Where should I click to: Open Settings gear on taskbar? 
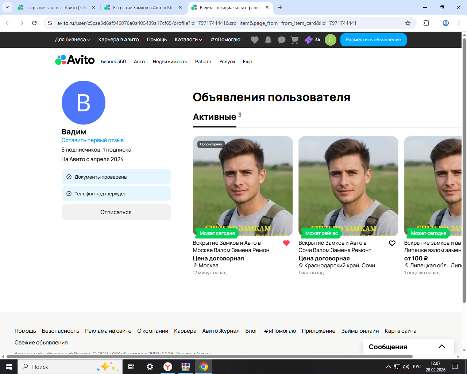pyautogui.click(x=150, y=367)
